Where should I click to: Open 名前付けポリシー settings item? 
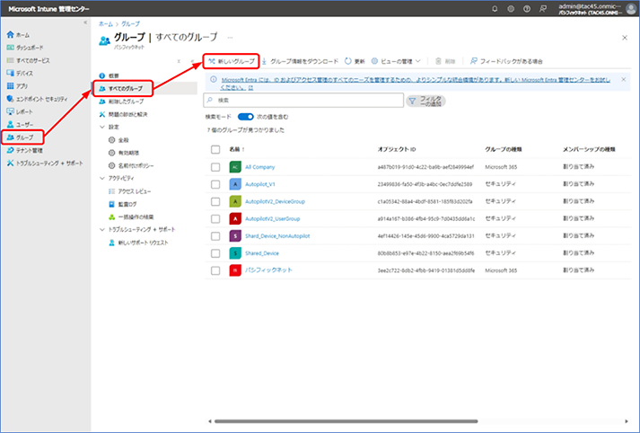pos(131,166)
